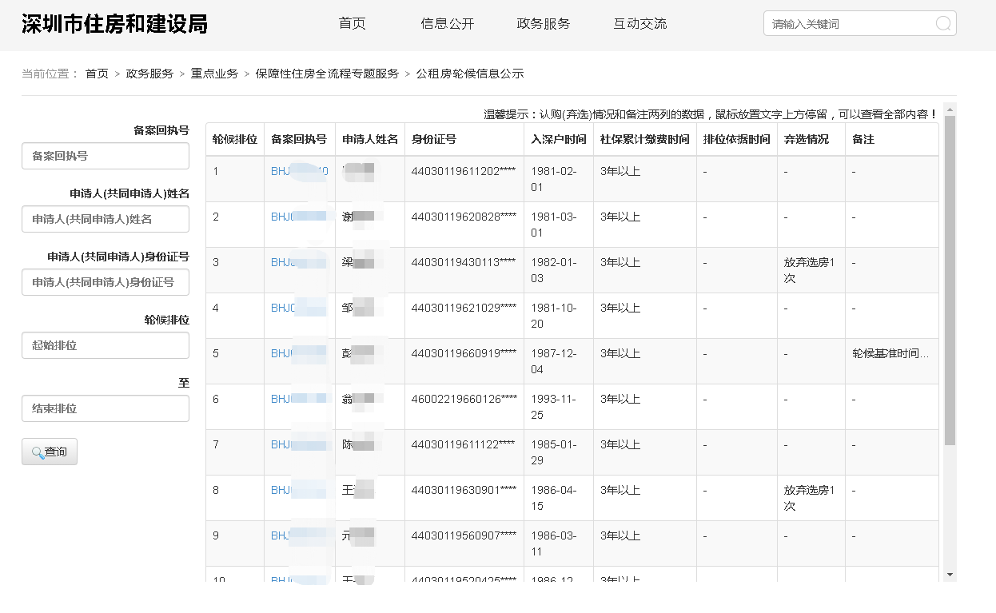Click the 起始排位 input field
This screenshot has width=996, height=613.
pyautogui.click(x=105, y=345)
